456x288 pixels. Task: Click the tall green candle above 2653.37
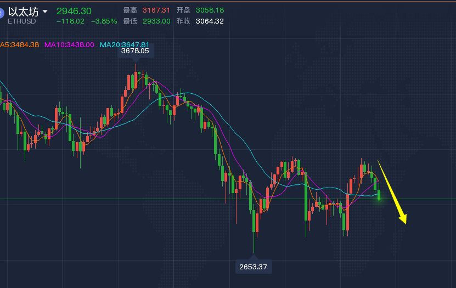coord(254,222)
